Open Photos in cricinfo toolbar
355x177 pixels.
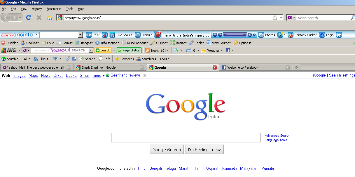tap(267, 35)
